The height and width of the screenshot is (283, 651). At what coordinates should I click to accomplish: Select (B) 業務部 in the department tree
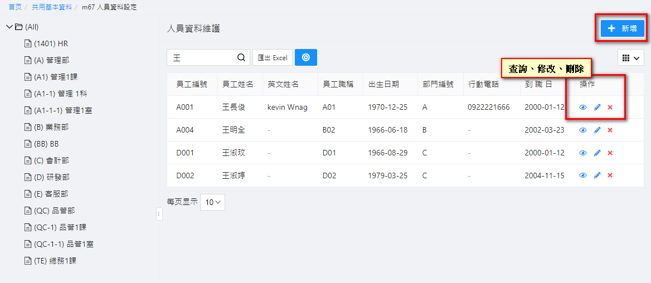tap(51, 127)
